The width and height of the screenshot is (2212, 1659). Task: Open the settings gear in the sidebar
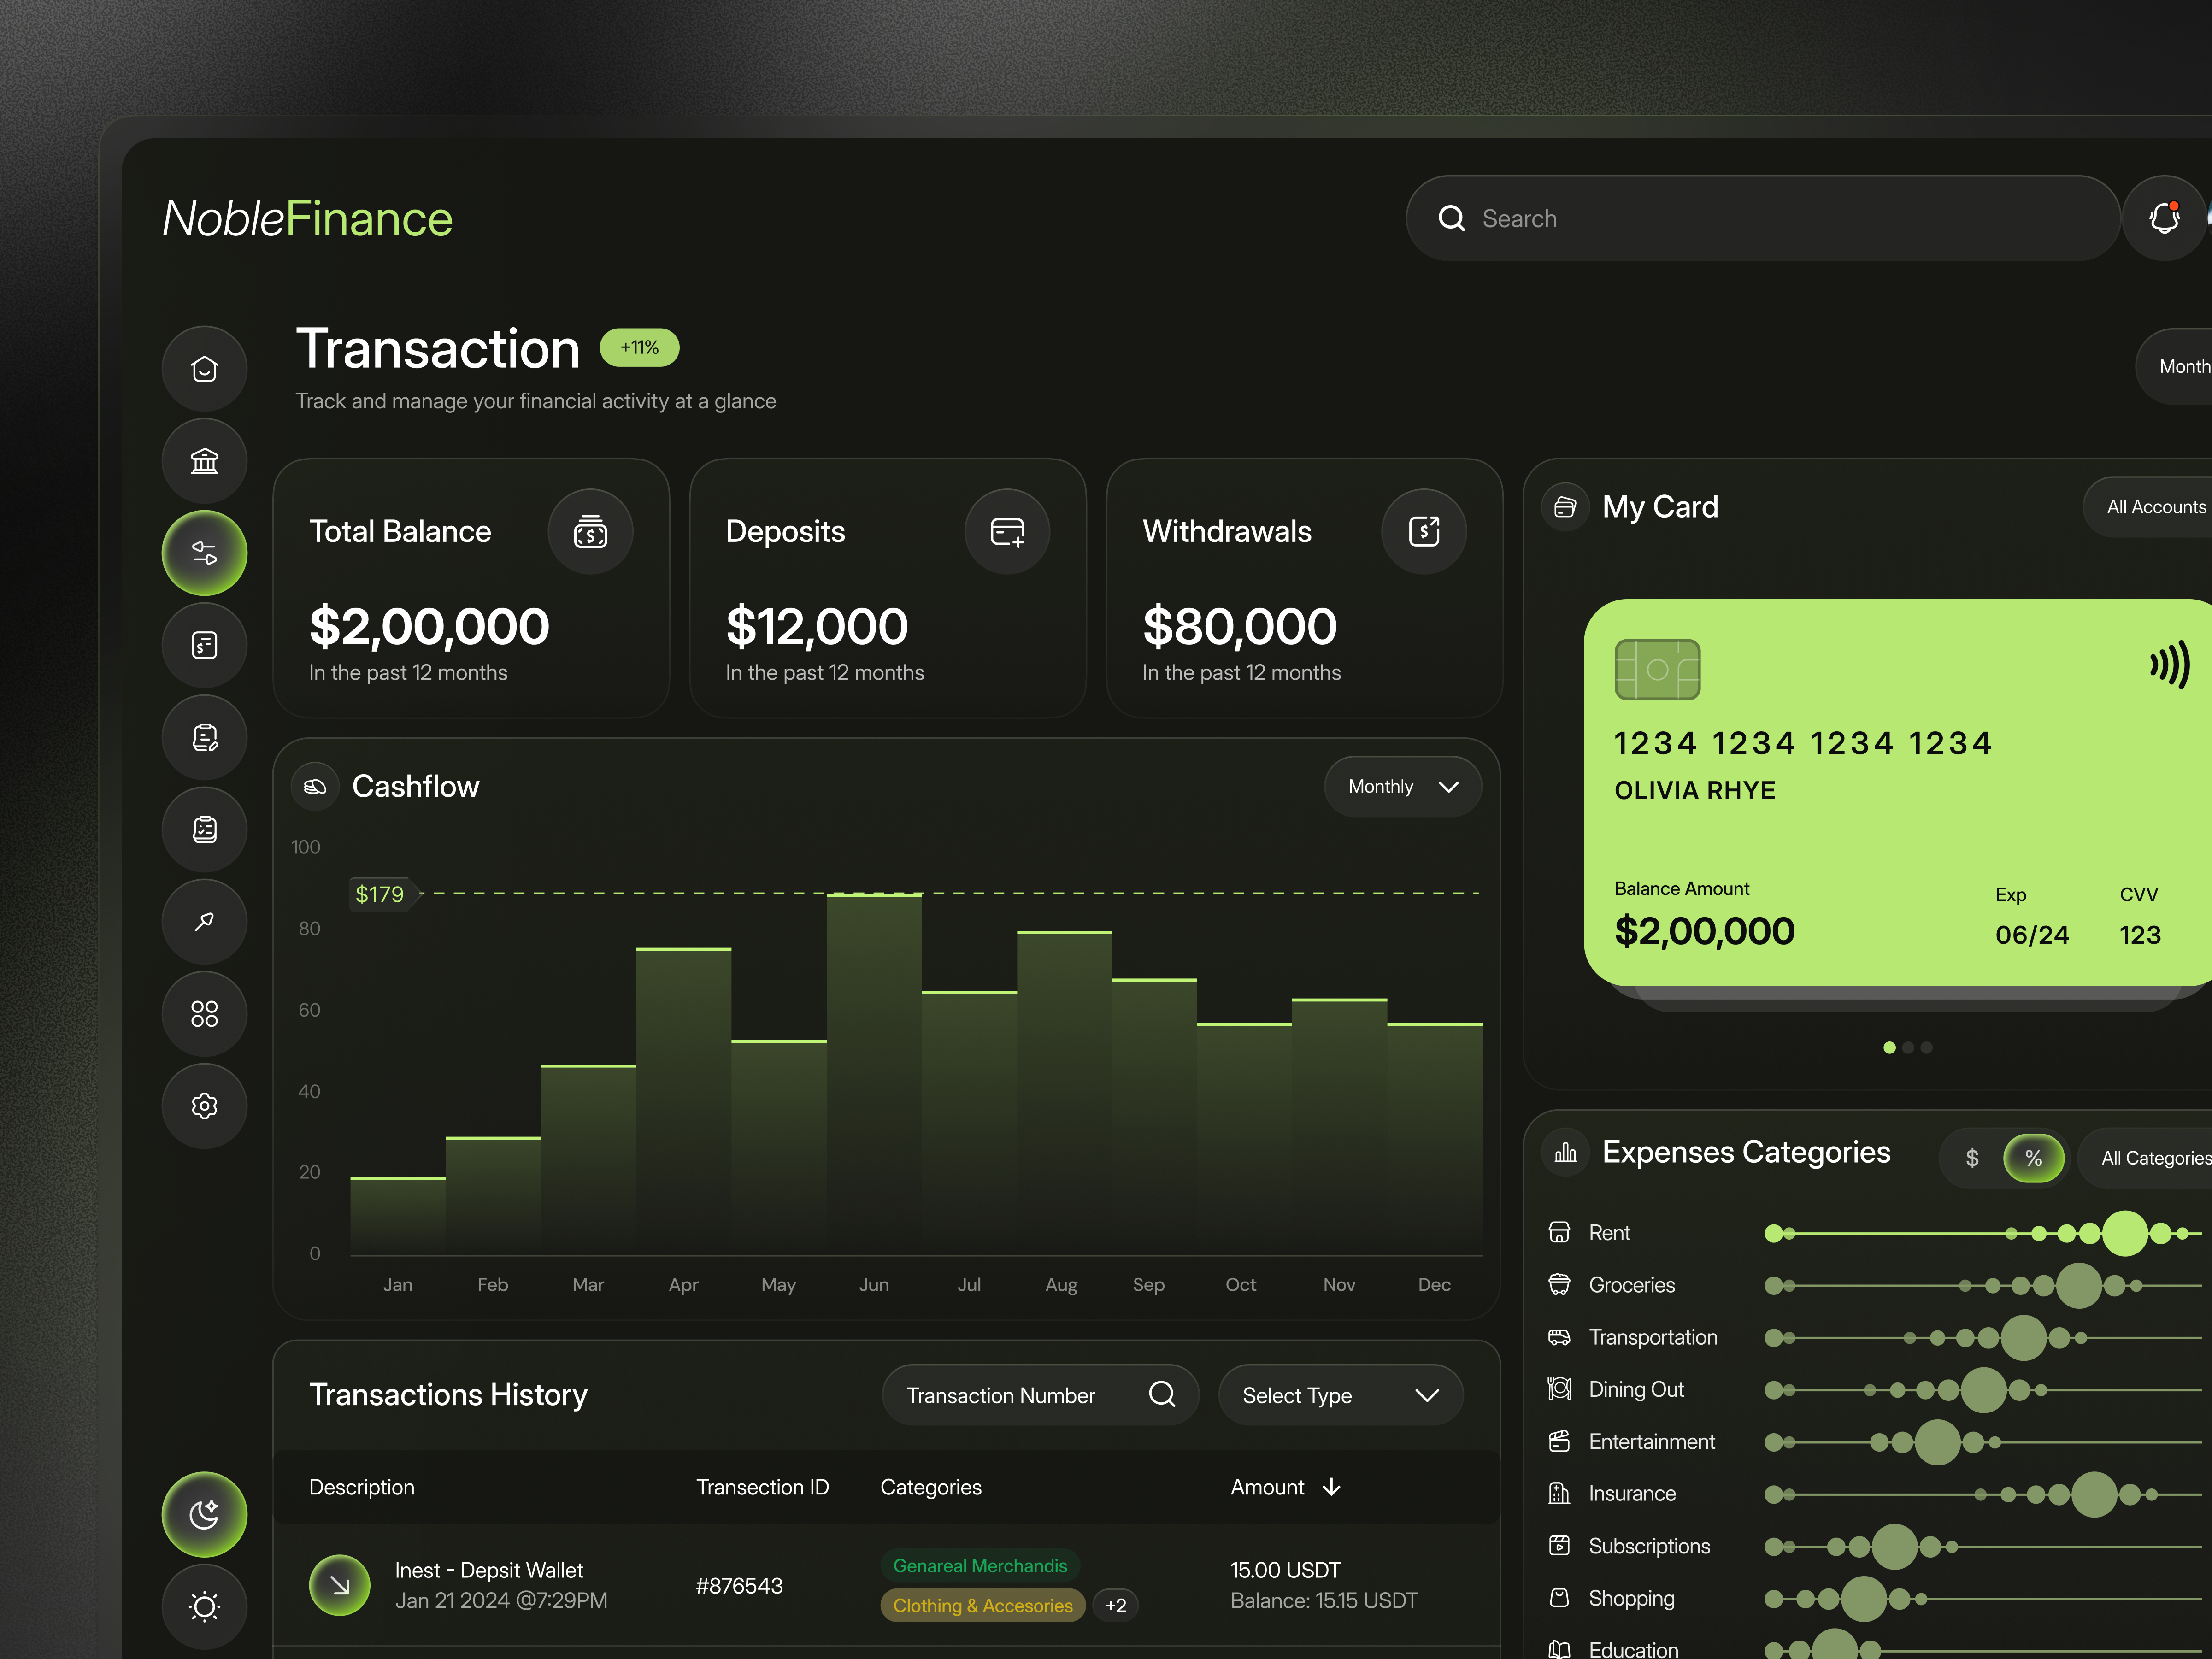[x=204, y=1105]
